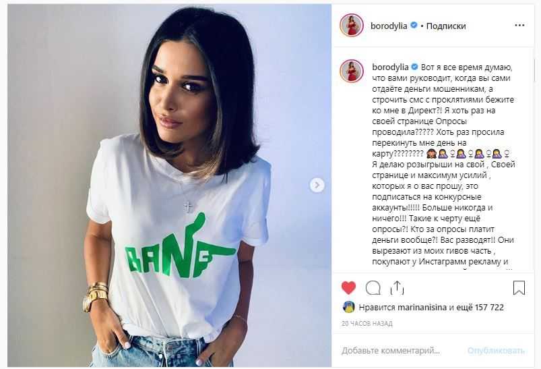Go to next photo using carousel arrow

click(317, 186)
